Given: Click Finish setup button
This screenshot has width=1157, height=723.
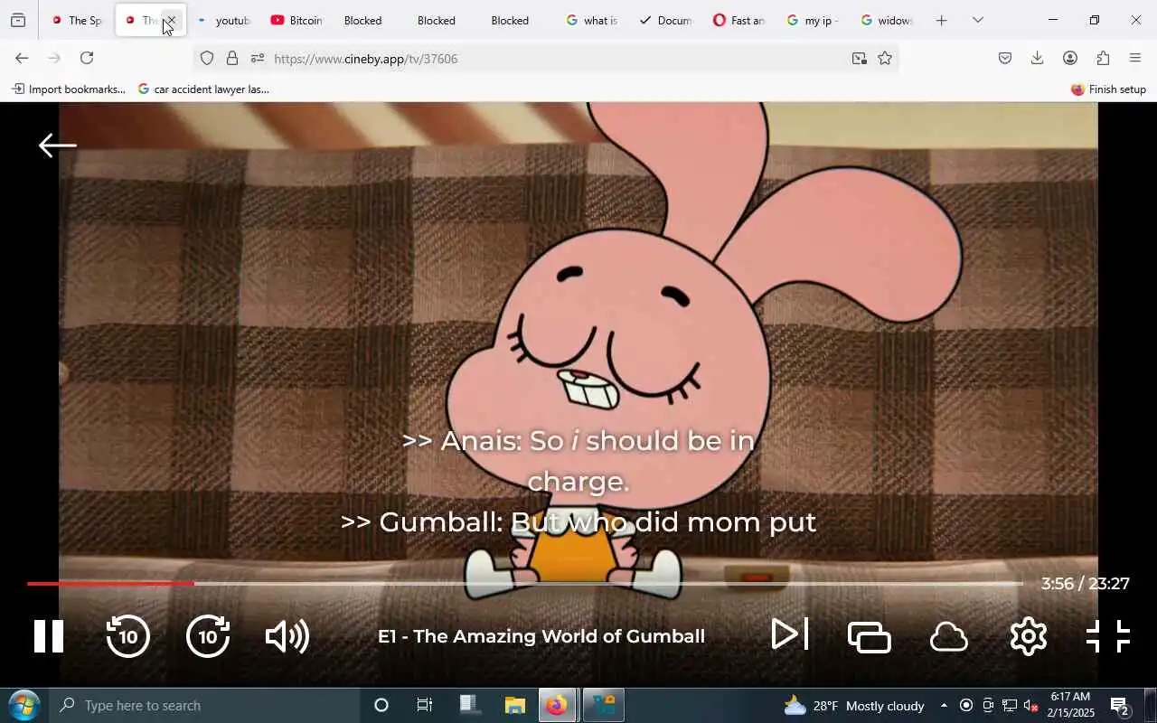Looking at the screenshot, I should point(1108,89).
